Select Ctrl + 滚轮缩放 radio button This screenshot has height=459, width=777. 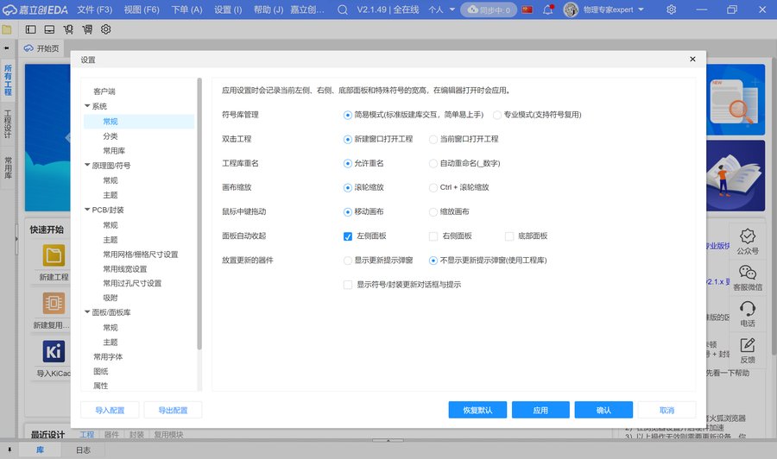[433, 188]
